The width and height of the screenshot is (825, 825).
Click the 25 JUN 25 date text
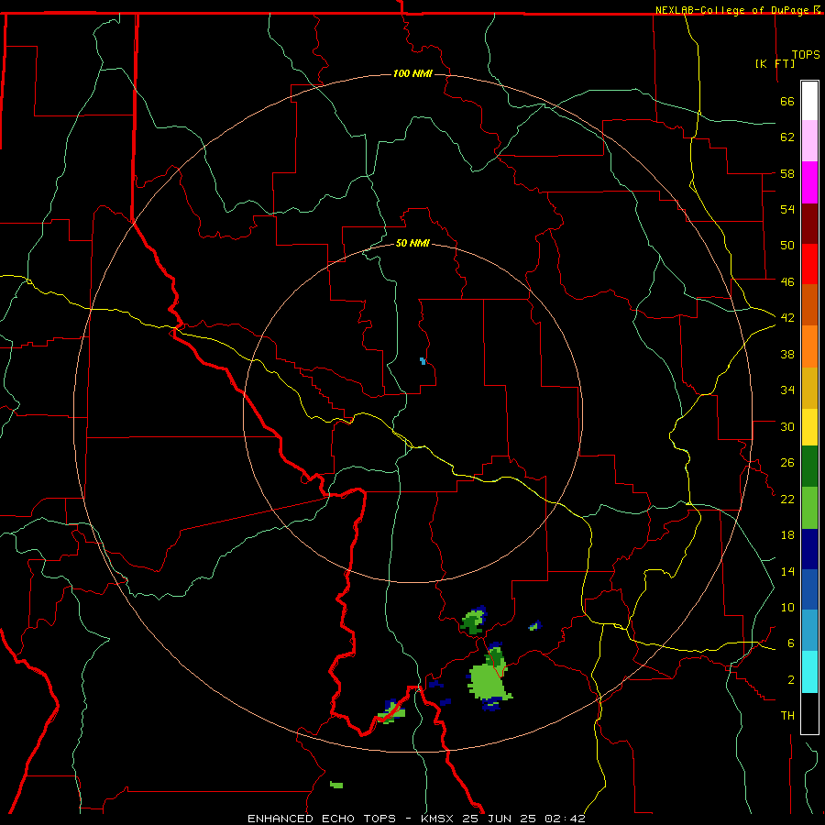click(500, 819)
